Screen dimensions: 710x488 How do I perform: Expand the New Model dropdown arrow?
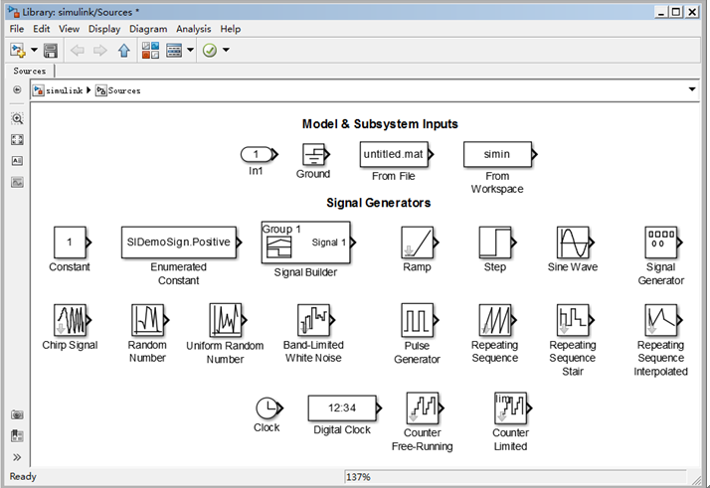33,50
